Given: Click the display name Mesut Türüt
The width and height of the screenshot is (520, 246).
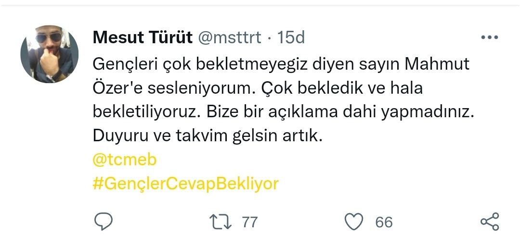Looking at the screenshot, I should pyautogui.click(x=142, y=37).
